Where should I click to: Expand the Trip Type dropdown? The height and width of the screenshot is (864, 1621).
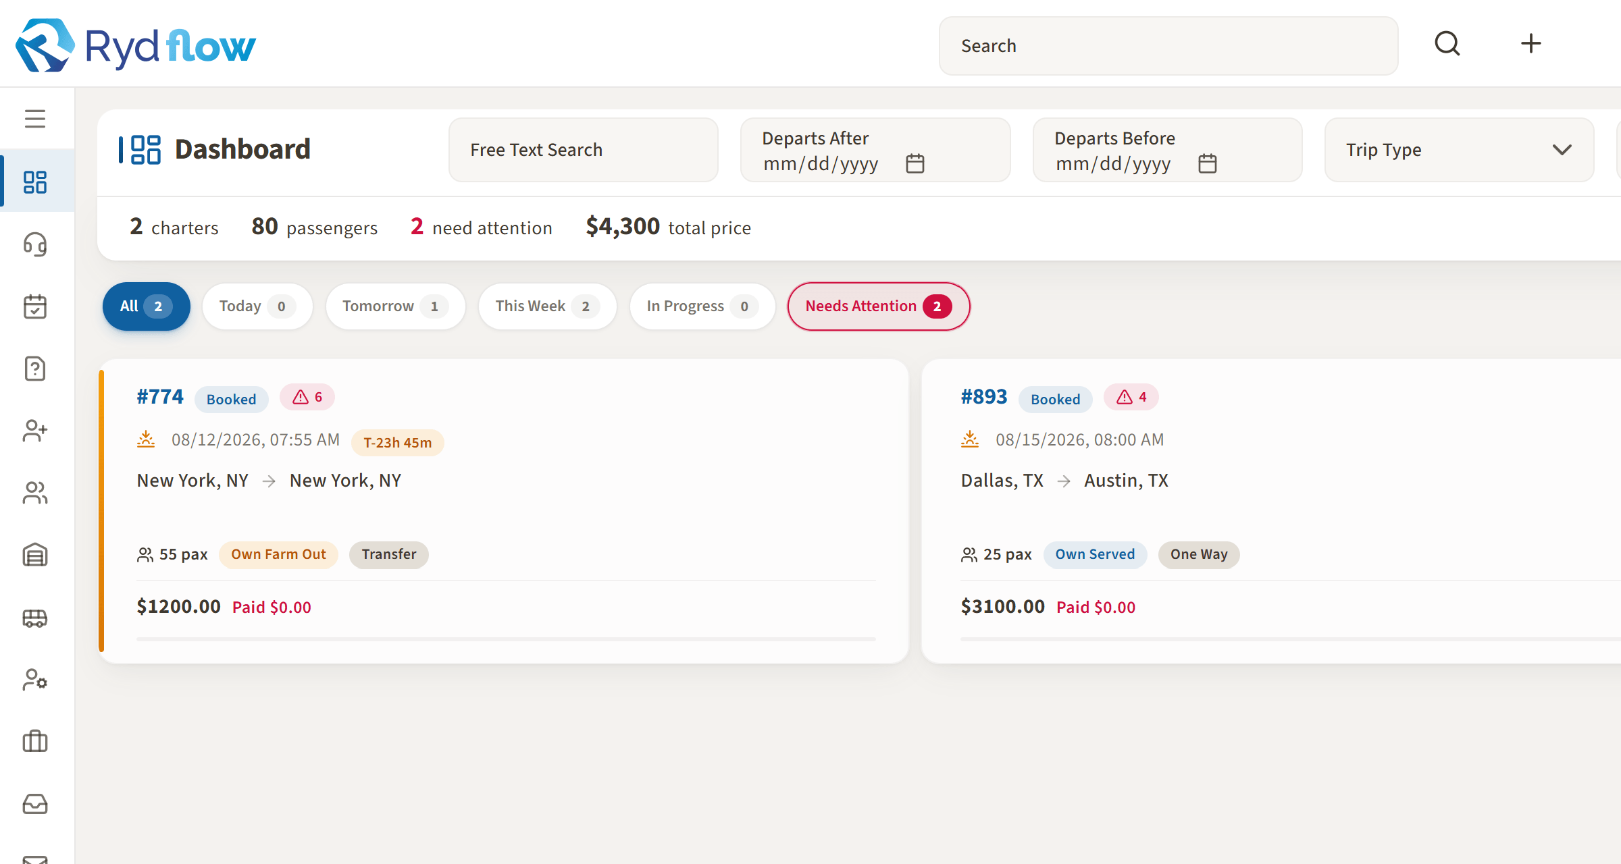[1459, 150]
